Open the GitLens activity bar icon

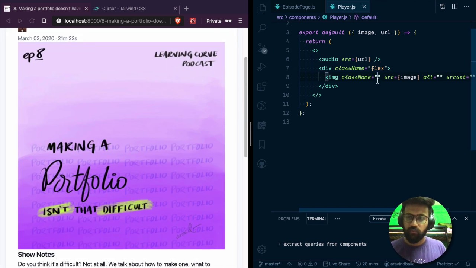tap(262, 106)
